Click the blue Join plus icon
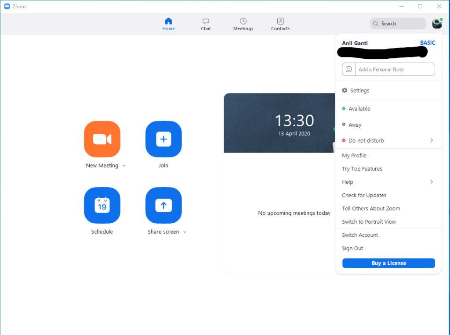The image size is (450, 335). tap(163, 139)
